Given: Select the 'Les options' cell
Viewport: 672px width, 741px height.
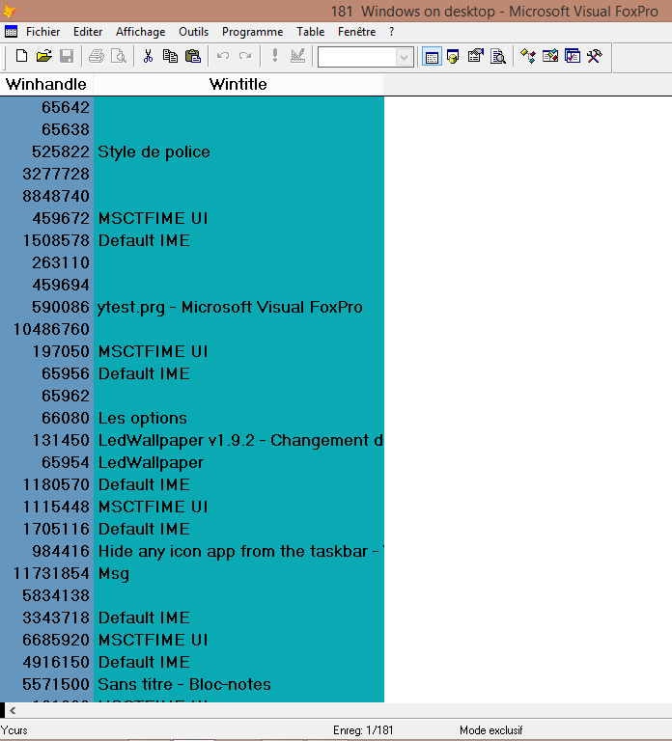Looking at the screenshot, I should 238,418.
